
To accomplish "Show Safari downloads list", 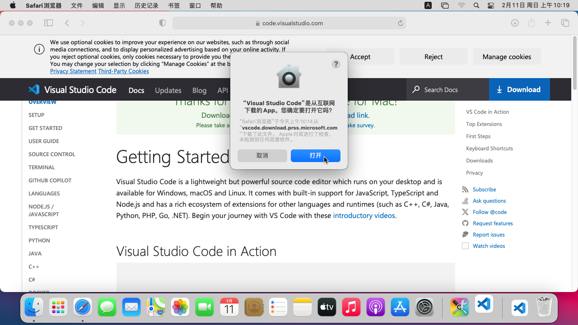I will [514, 23].
